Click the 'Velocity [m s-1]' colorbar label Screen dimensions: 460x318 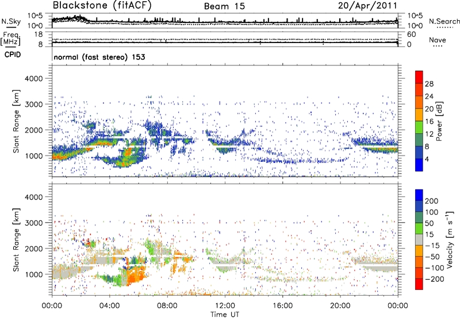click(449, 239)
